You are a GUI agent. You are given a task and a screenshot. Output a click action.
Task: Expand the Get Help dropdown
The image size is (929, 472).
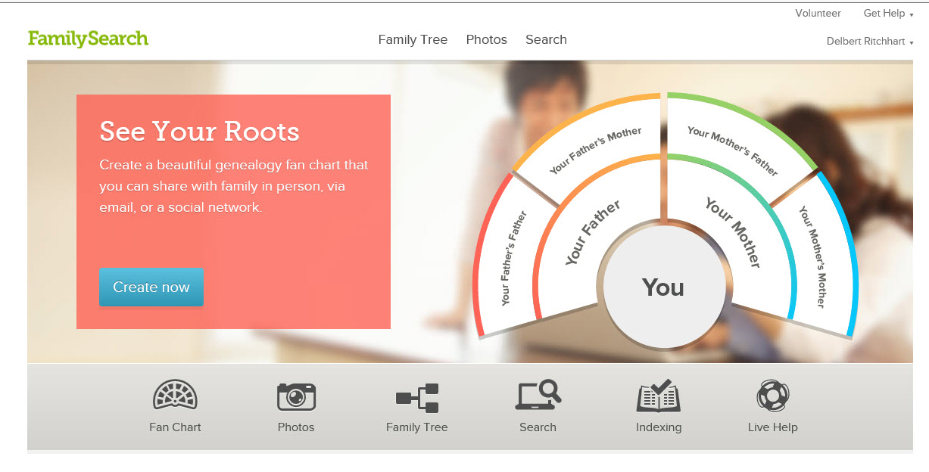point(888,14)
